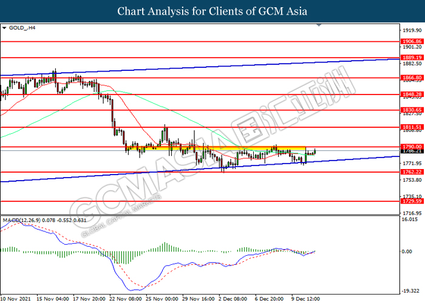
Task: Click the 1771.95 axis value
Action: pyautogui.click(x=412, y=164)
